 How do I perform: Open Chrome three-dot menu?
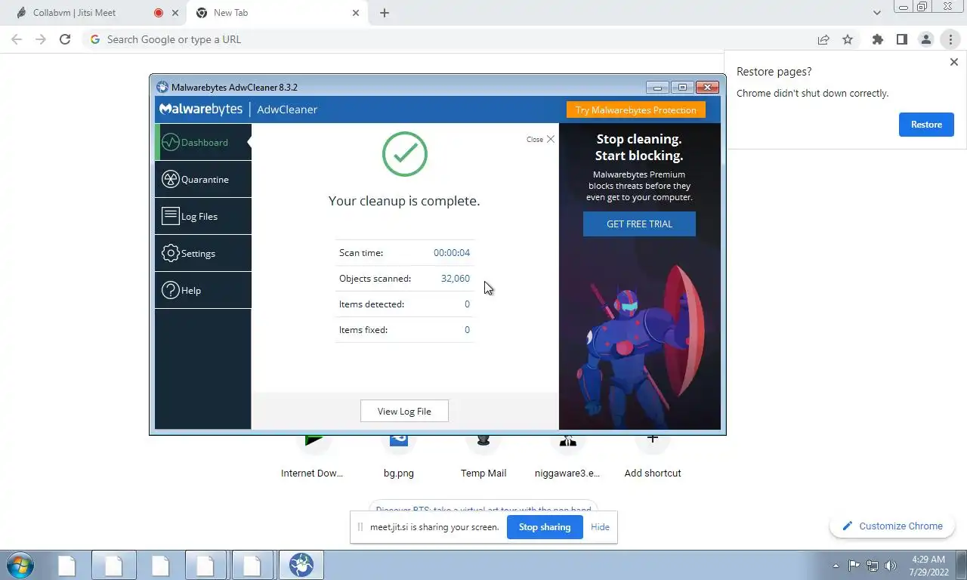(x=950, y=39)
